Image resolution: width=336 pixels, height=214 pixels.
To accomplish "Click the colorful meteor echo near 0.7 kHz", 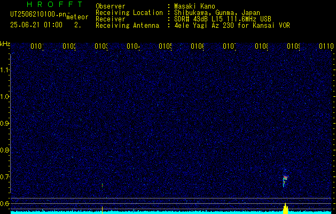I will pyautogui.click(x=285, y=180).
